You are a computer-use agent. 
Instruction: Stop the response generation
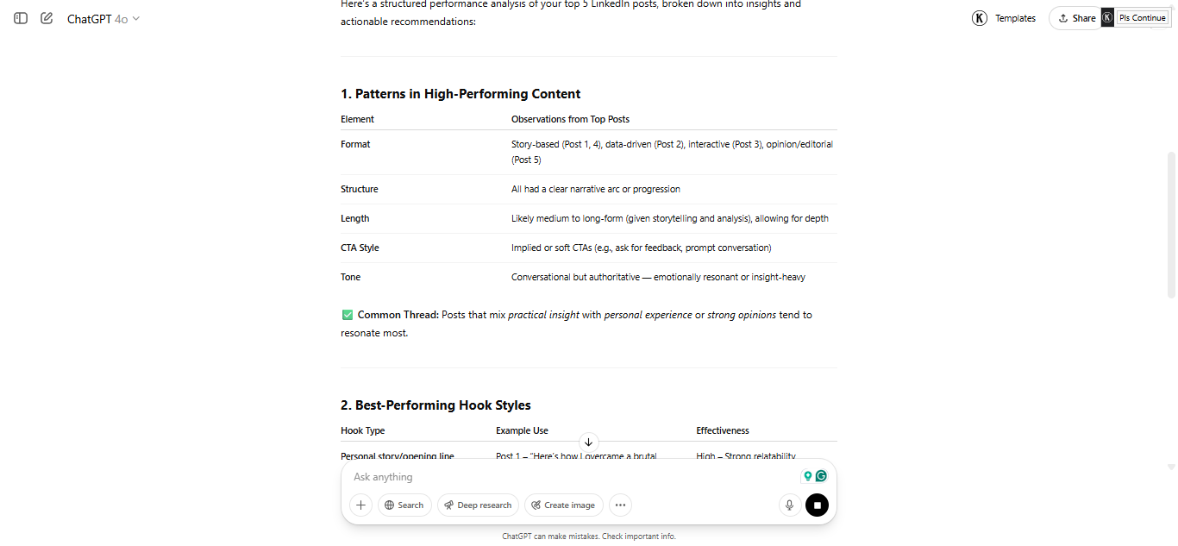(x=817, y=505)
